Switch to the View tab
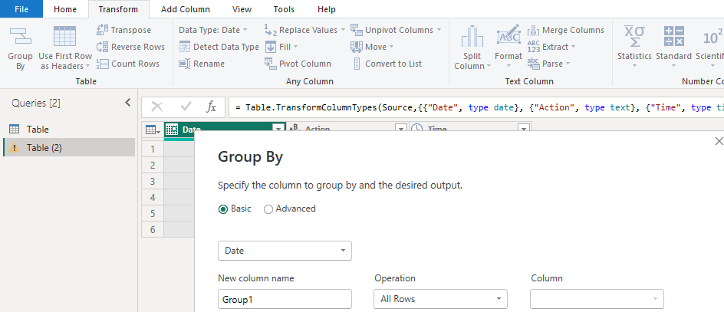This screenshot has width=724, height=312. [242, 8]
